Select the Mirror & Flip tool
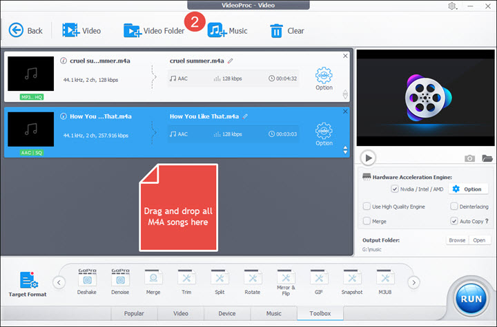The height and width of the screenshot is (327, 497). [286, 282]
